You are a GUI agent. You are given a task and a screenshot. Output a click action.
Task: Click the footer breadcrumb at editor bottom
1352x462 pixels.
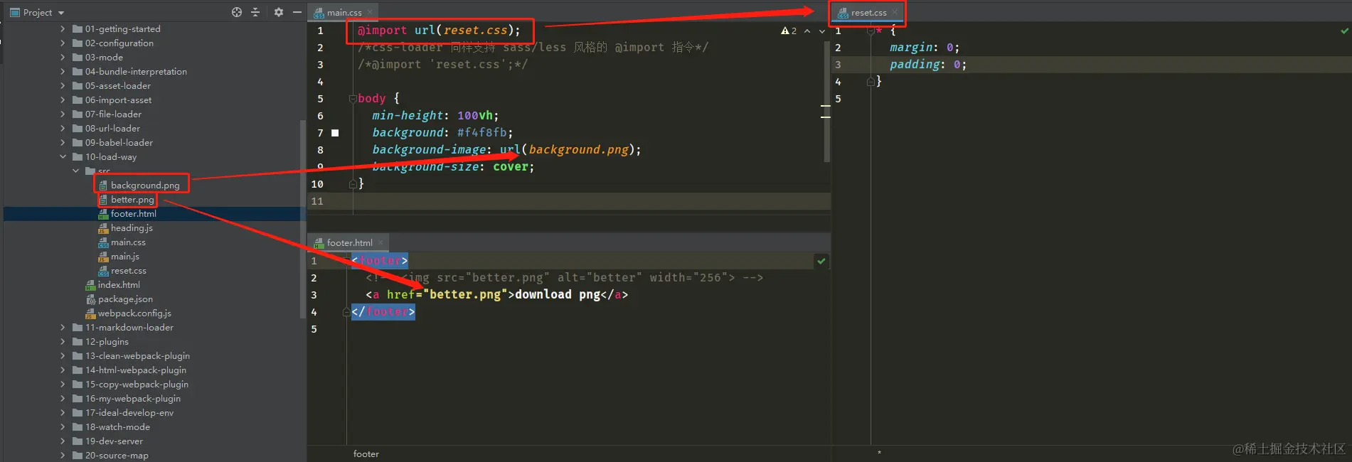click(x=366, y=454)
